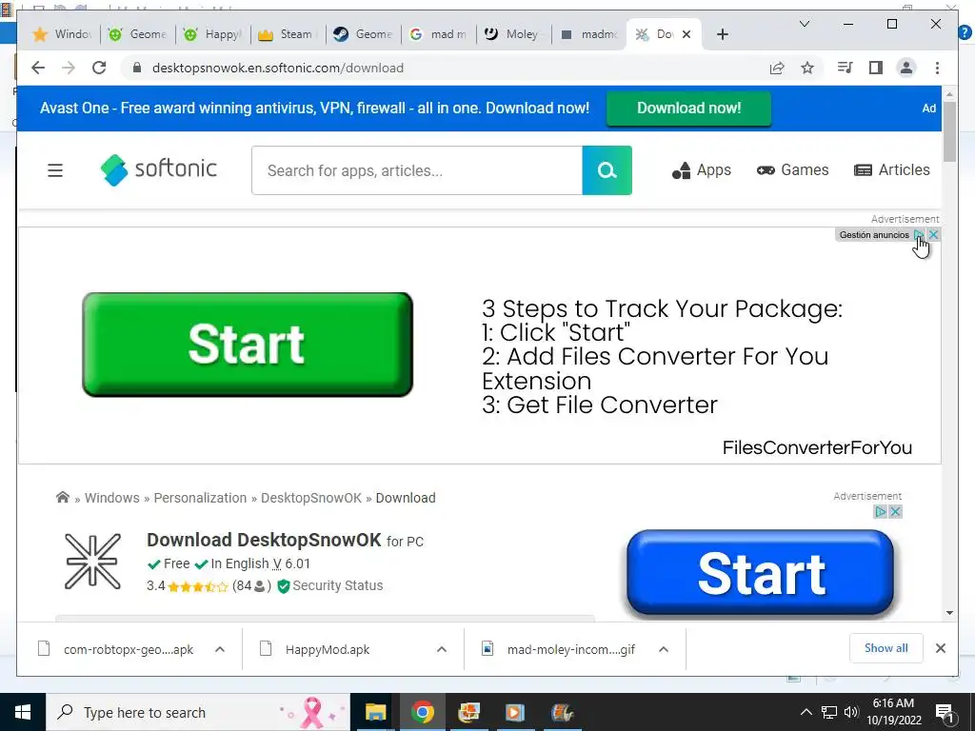975x731 pixels.
Task: Expand options for HappyMod.apk download
Action: click(442, 649)
